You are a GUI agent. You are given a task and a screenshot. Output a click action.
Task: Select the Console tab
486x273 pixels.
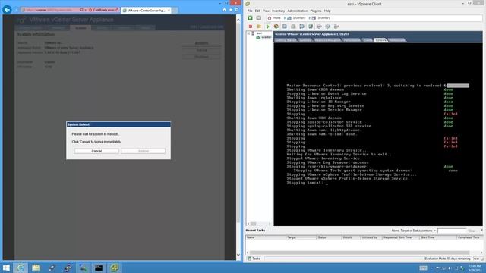click(380, 40)
